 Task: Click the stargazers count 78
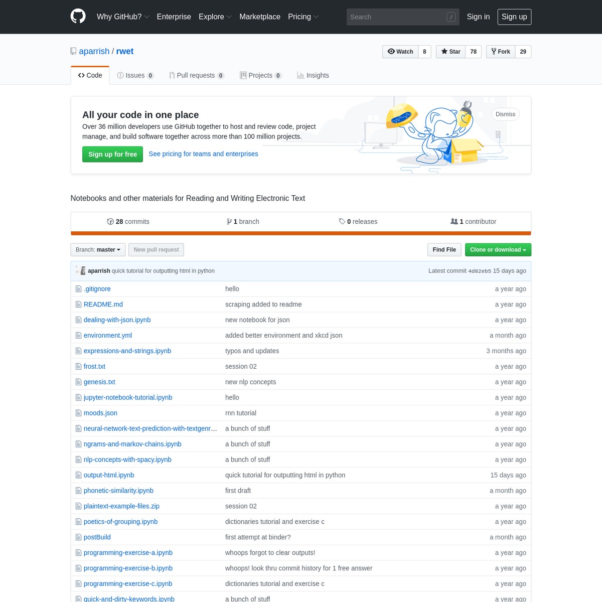click(x=474, y=52)
